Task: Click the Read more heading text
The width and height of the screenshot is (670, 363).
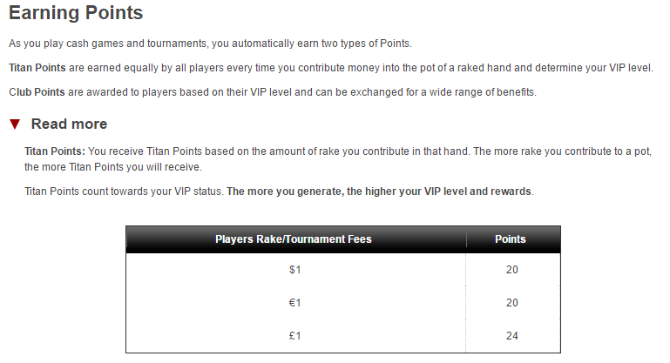Action: pyautogui.click(x=69, y=124)
